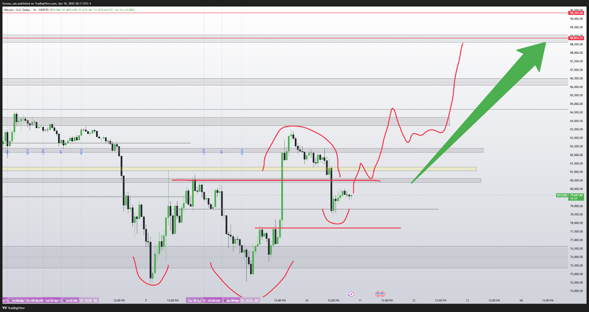This screenshot has width=589, height=312.
Task: Click the 1h timeframe label in legend
Action: (x=35, y=10)
